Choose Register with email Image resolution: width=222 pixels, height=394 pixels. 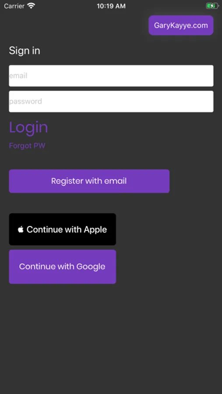[89, 181]
